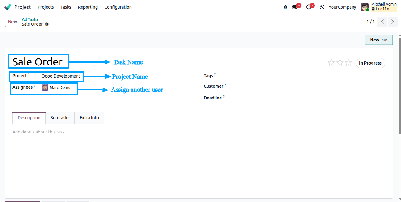Screen dimensions: 401x202
Task: Switch to the Description tab
Action: [x=29, y=118]
